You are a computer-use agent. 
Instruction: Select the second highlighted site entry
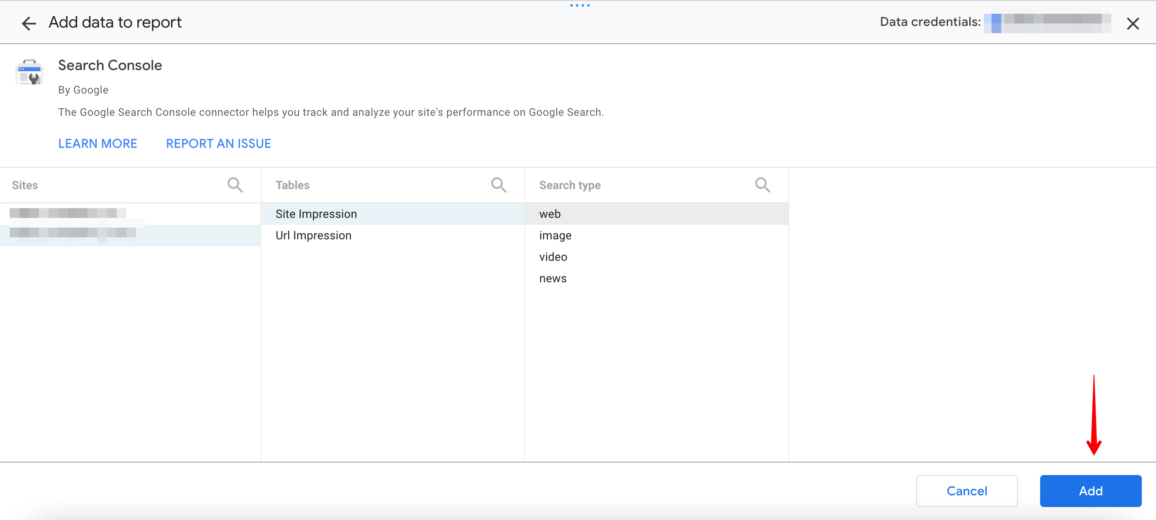(x=130, y=235)
